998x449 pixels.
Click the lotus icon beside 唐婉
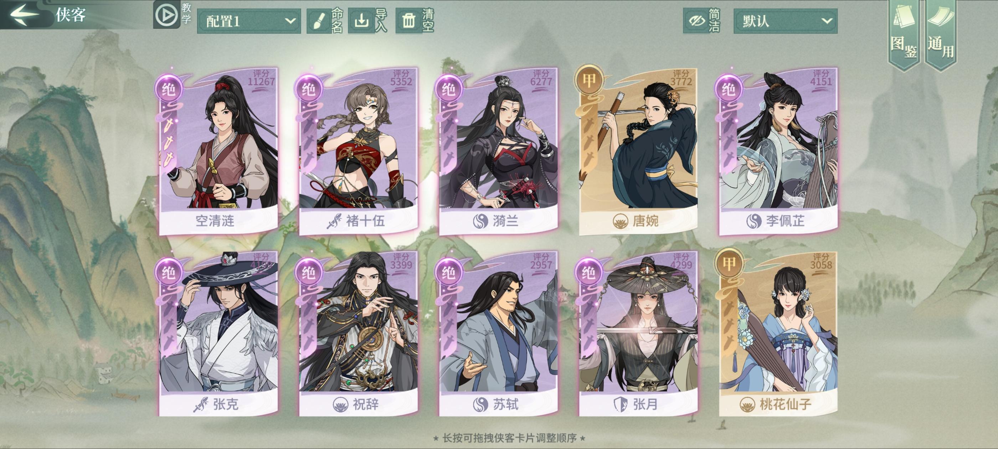[x=620, y=221]
